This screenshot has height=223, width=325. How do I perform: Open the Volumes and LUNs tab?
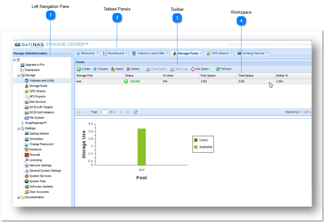[x=148, y=53]
